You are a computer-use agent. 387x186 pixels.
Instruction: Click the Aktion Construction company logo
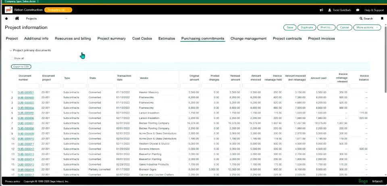coord(8,10)
